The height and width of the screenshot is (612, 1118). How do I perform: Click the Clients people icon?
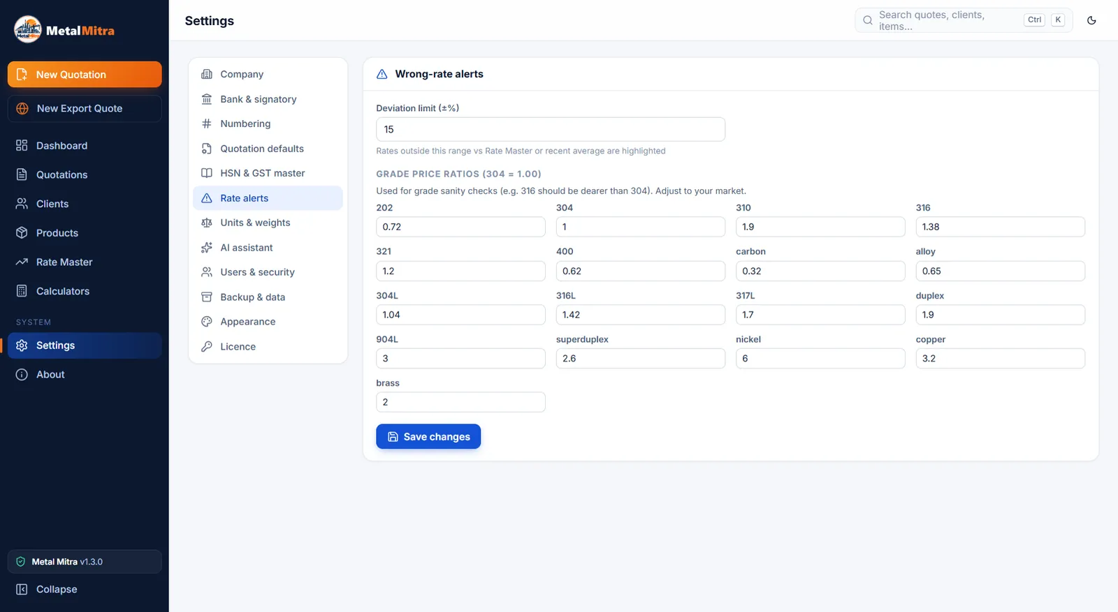(22, 204)
